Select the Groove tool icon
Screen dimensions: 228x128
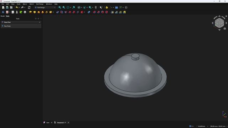(66, 12)
